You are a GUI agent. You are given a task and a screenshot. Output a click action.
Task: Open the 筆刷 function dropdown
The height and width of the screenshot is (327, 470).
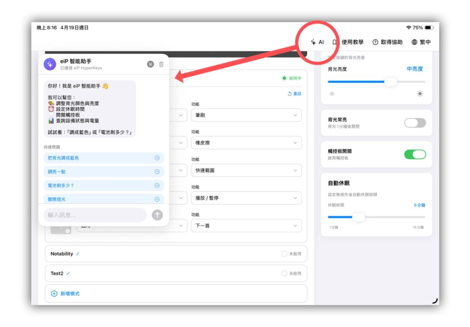pos(246,115)
